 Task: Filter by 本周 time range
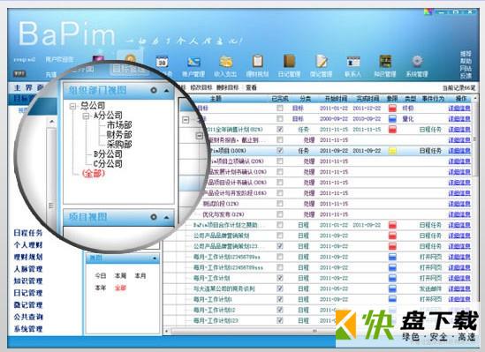pos(120,275)
